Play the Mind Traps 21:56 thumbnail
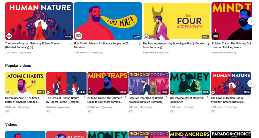The image size is (259, 138). click(x=107, y=83)
